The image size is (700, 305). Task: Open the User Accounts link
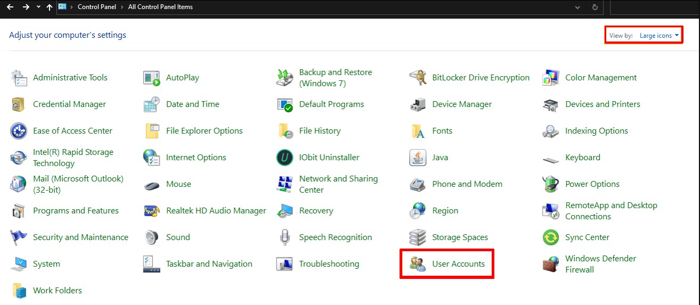click(x=459, y=264)
